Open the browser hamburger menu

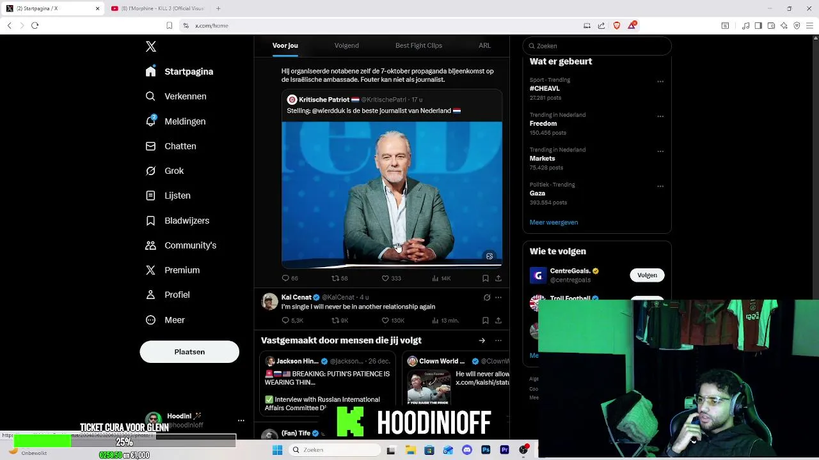point(809,26)
